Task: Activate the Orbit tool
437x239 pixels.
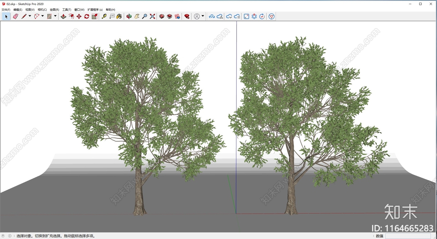Action: 129,17
